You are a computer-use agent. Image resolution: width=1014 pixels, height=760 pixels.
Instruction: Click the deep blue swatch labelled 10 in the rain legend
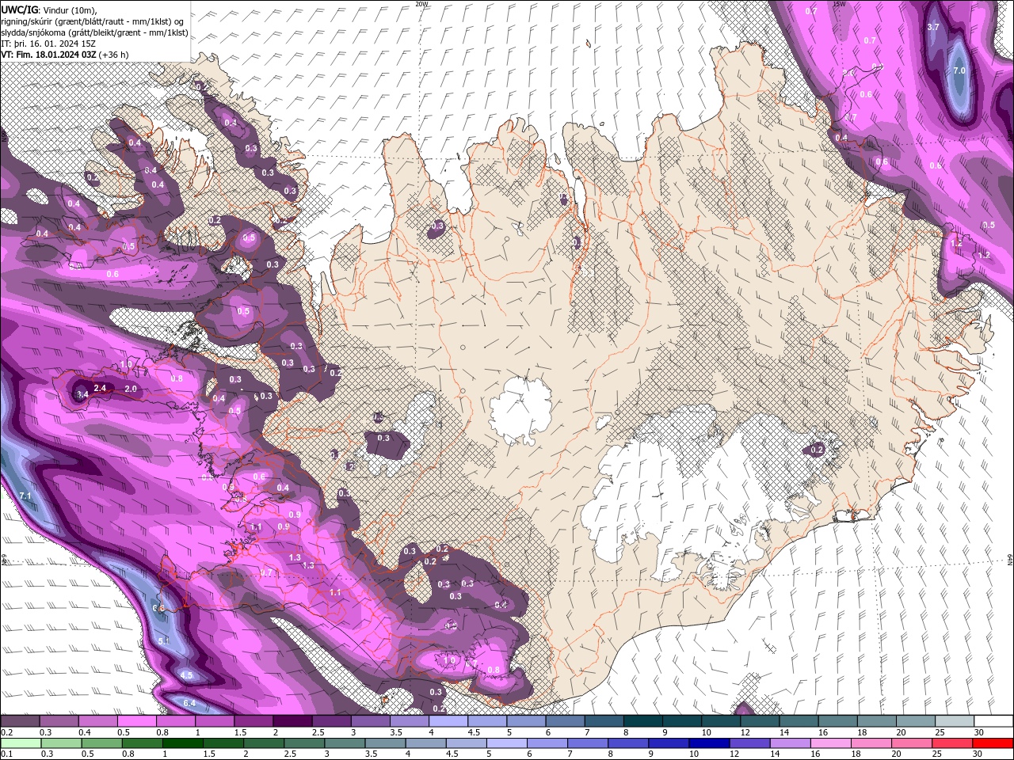(708, 743)
